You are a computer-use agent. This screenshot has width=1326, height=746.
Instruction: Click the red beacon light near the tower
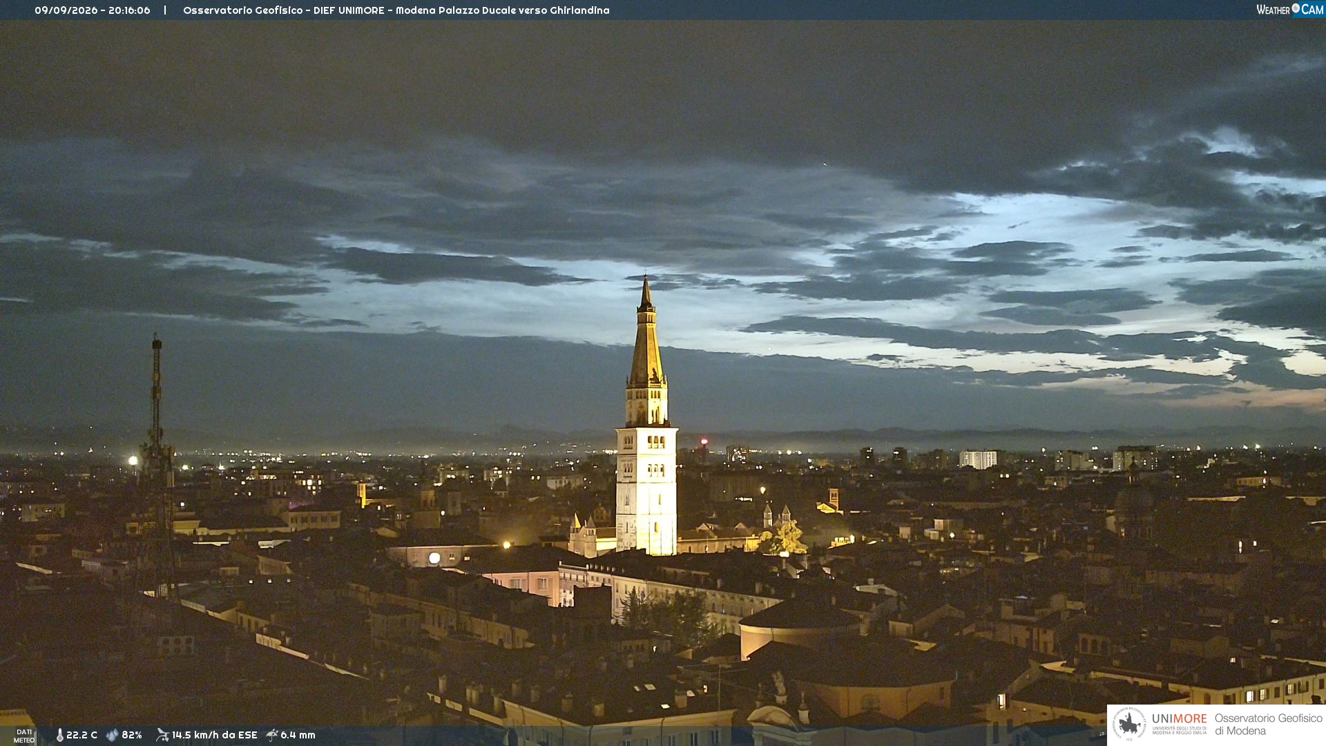[704, 441]
